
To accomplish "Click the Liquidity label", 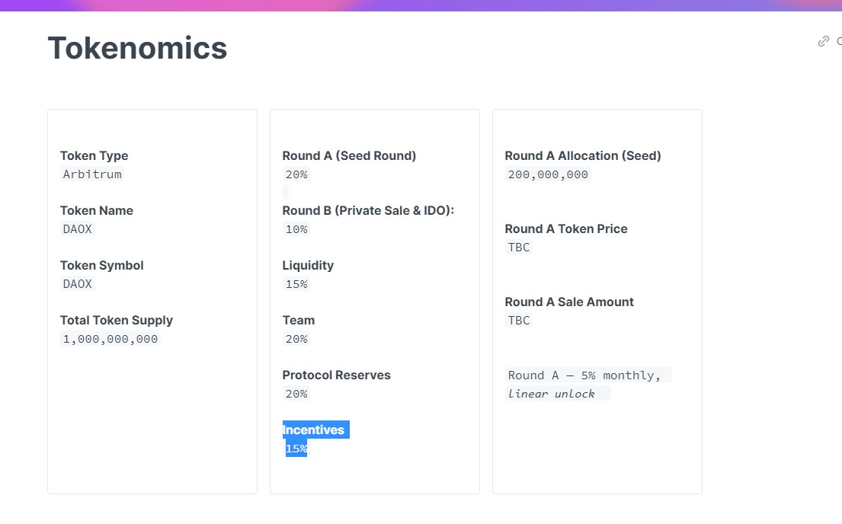I will (x=309, y=265).
